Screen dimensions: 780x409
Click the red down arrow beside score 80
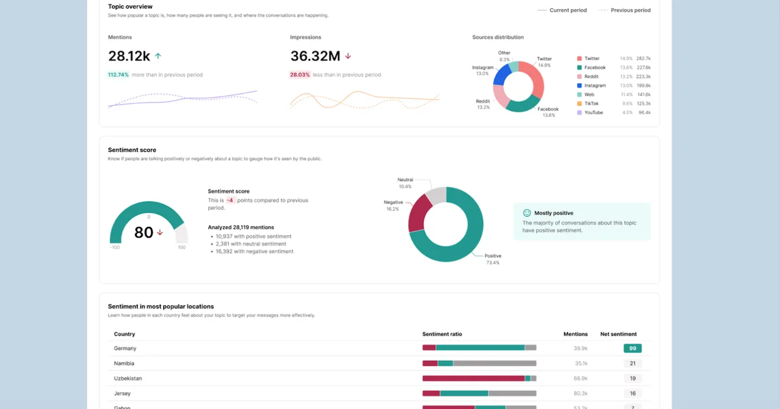pyautogui.click(x=160, y=232)
